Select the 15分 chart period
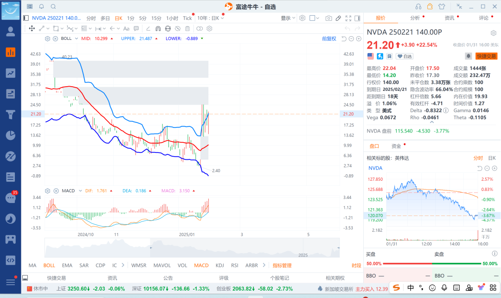This screenshot has height=298, width=501. pyautogui.click(x=156, y=18)
